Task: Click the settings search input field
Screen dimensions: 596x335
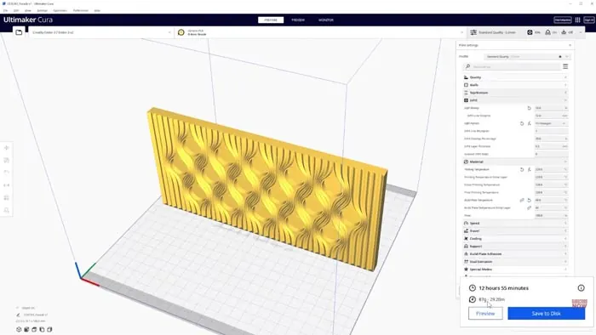Action: pos(513,67)
